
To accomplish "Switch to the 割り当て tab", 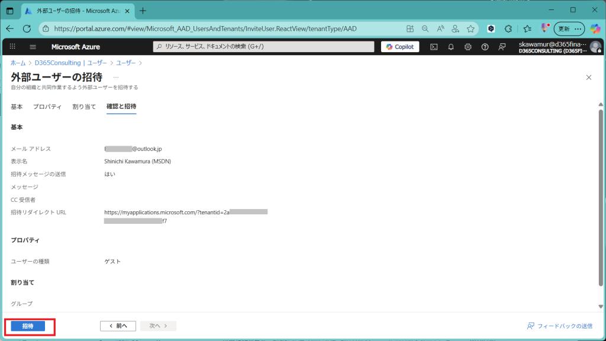I will pos(84,107).
